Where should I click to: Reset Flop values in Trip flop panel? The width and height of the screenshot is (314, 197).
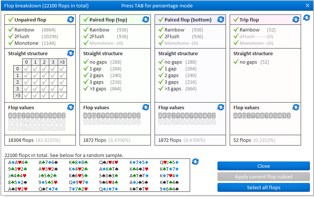(x=296, y=107)
